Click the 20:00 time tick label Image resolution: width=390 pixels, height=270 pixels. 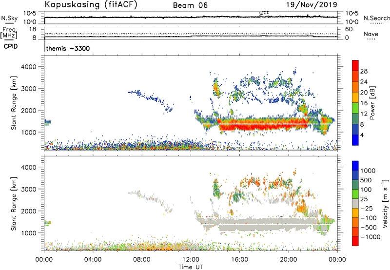tap(289, 260)
